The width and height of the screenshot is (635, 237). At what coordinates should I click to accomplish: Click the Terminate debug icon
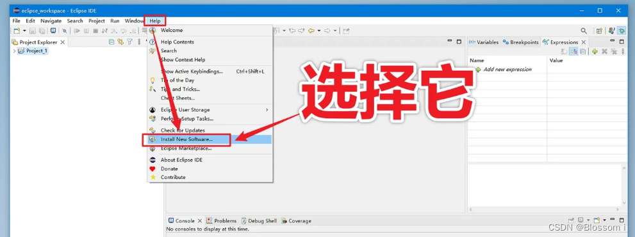[95, 31]
